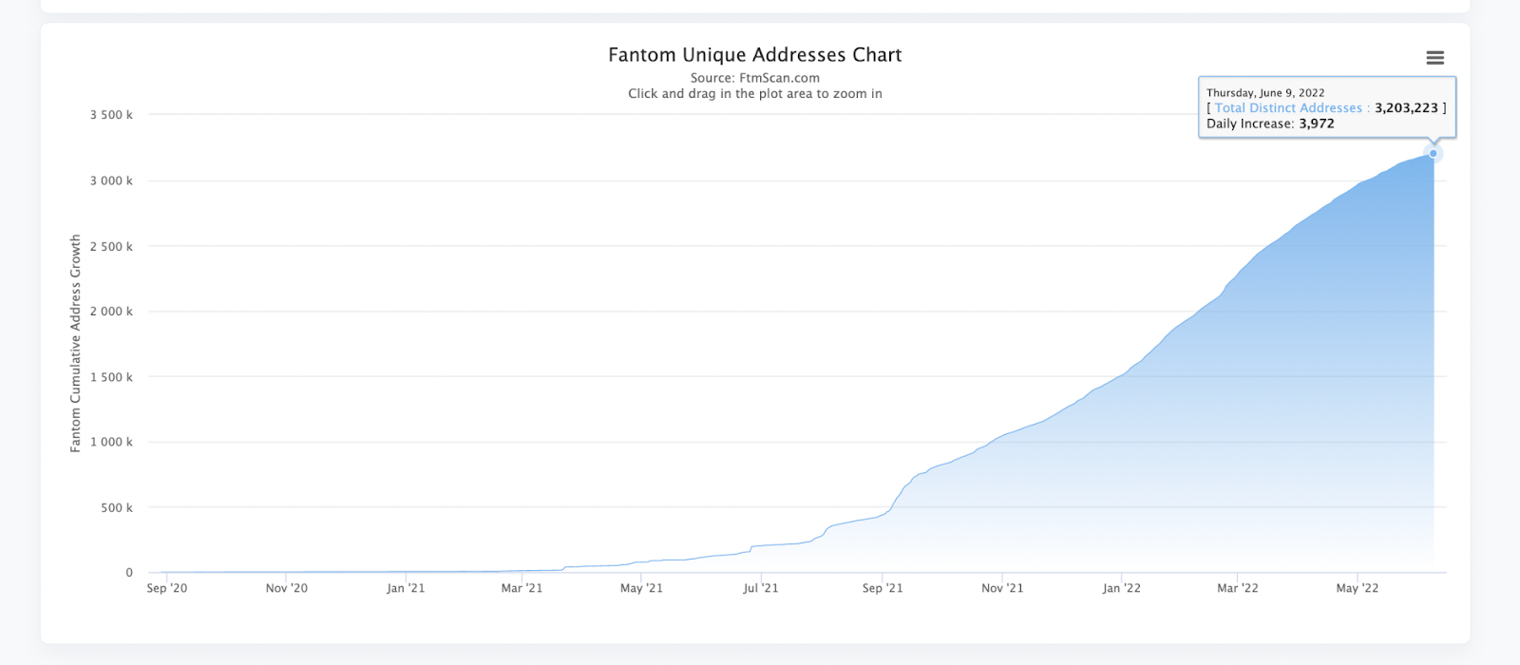The image size is (1520, 665).
Task: Click the "1 000 k" y-axis label
Action: pos(111,442)
